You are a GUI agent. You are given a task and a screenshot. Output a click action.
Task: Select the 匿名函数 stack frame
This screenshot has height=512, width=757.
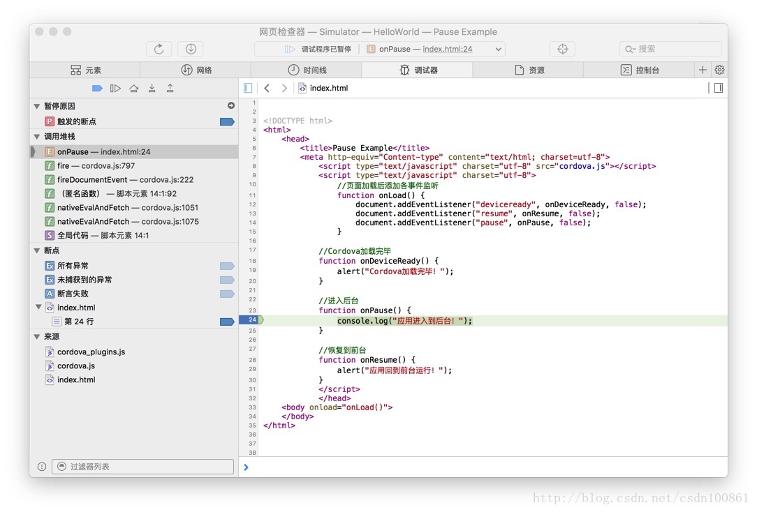(133, 194)
